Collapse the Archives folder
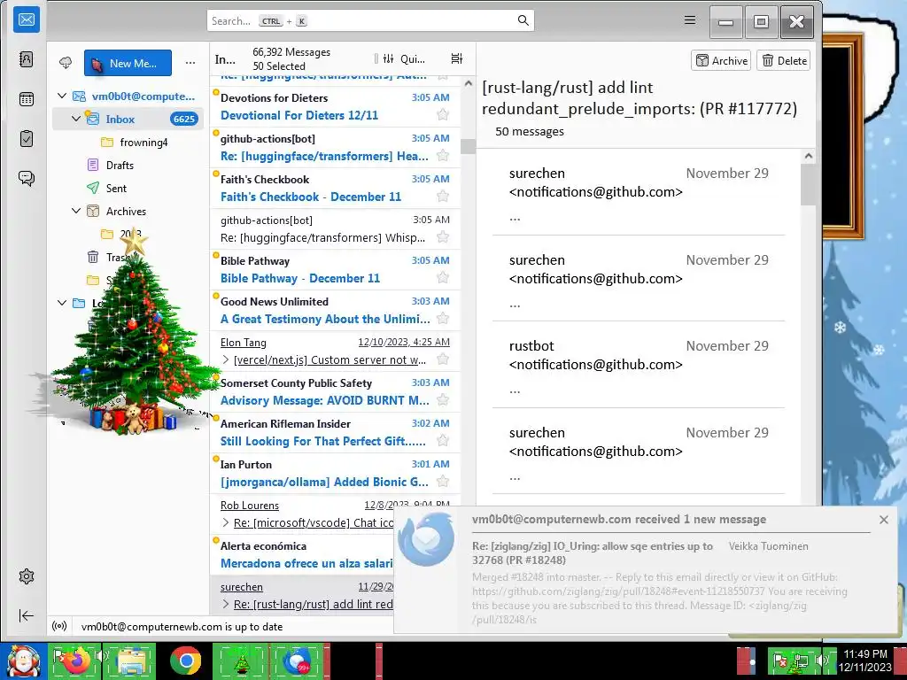 pyautogui.click(x=76, y=211)
